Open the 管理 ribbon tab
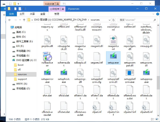This screenshot has width=160, height=122. pos(57,14)
